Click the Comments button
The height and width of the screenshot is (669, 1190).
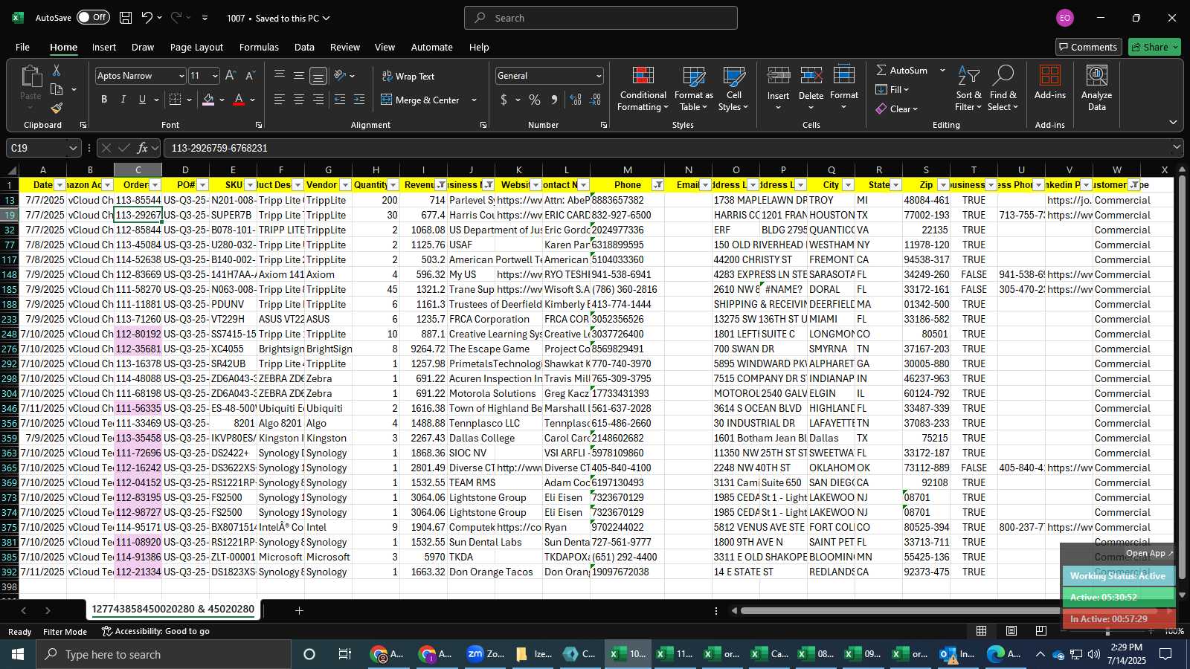coord(1088,47)
